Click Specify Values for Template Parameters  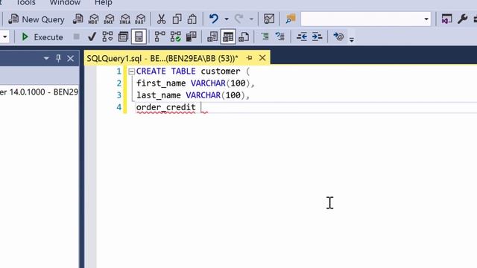click(338, 36)
